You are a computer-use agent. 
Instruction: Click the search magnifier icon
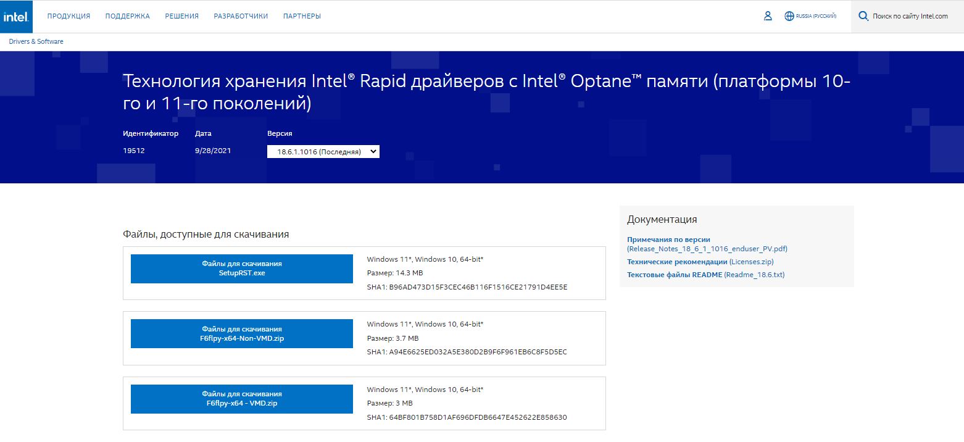point(863,16)
